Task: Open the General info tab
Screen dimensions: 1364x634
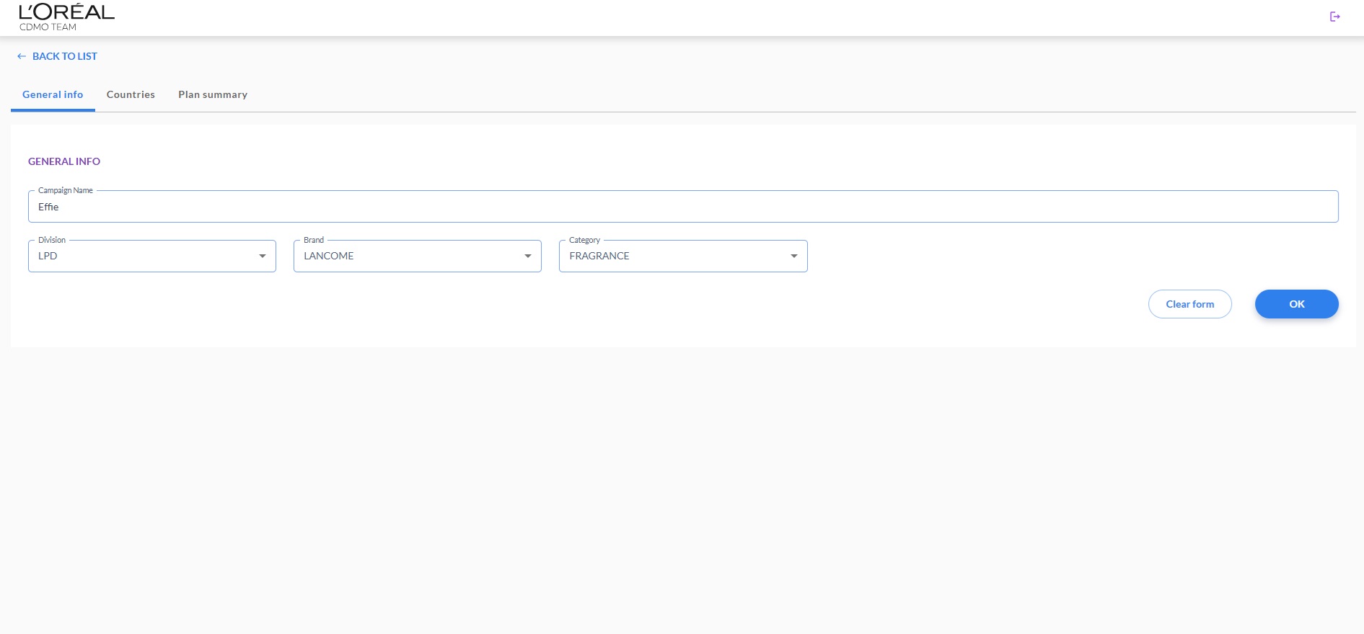Action: tap(53, 95)
